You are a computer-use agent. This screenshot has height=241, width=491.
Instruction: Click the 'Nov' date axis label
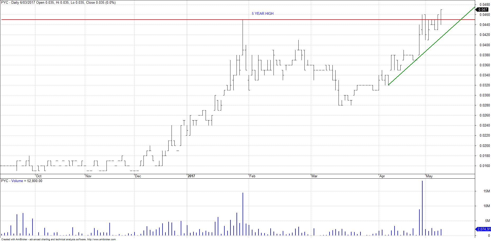click(89, 176)
